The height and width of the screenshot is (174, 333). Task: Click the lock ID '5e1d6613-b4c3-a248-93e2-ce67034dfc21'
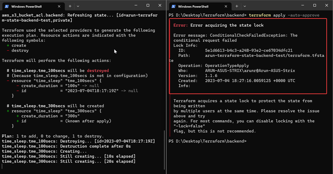[249, 50]
